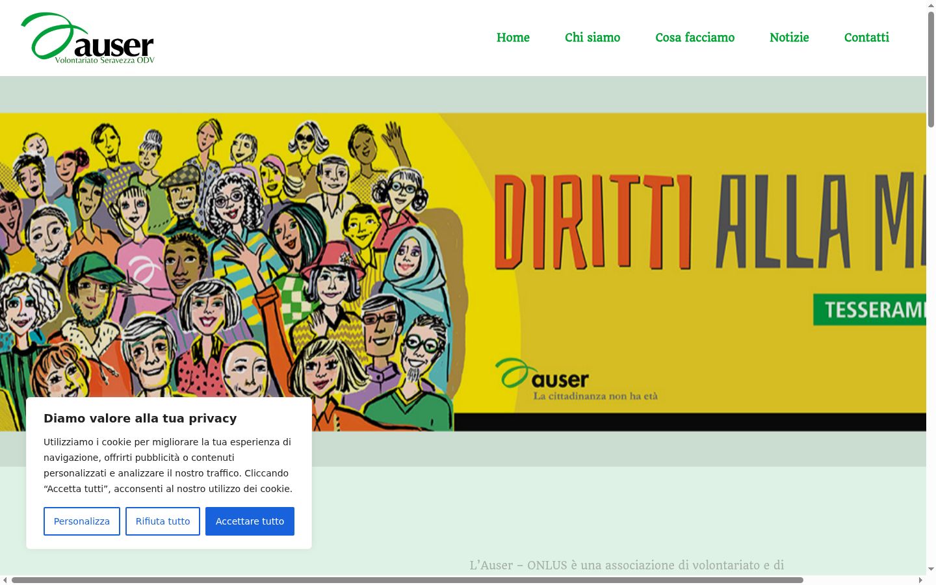The width and height of the screenshot is (936, 585).
Task: Click the Personalizza cookie button
Action: coord(82,521)
